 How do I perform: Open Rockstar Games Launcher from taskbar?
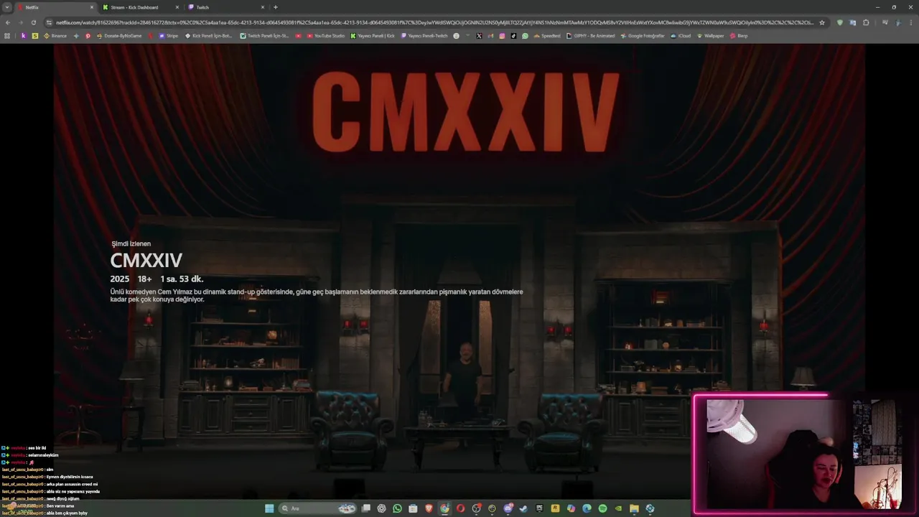pos(555,508)
